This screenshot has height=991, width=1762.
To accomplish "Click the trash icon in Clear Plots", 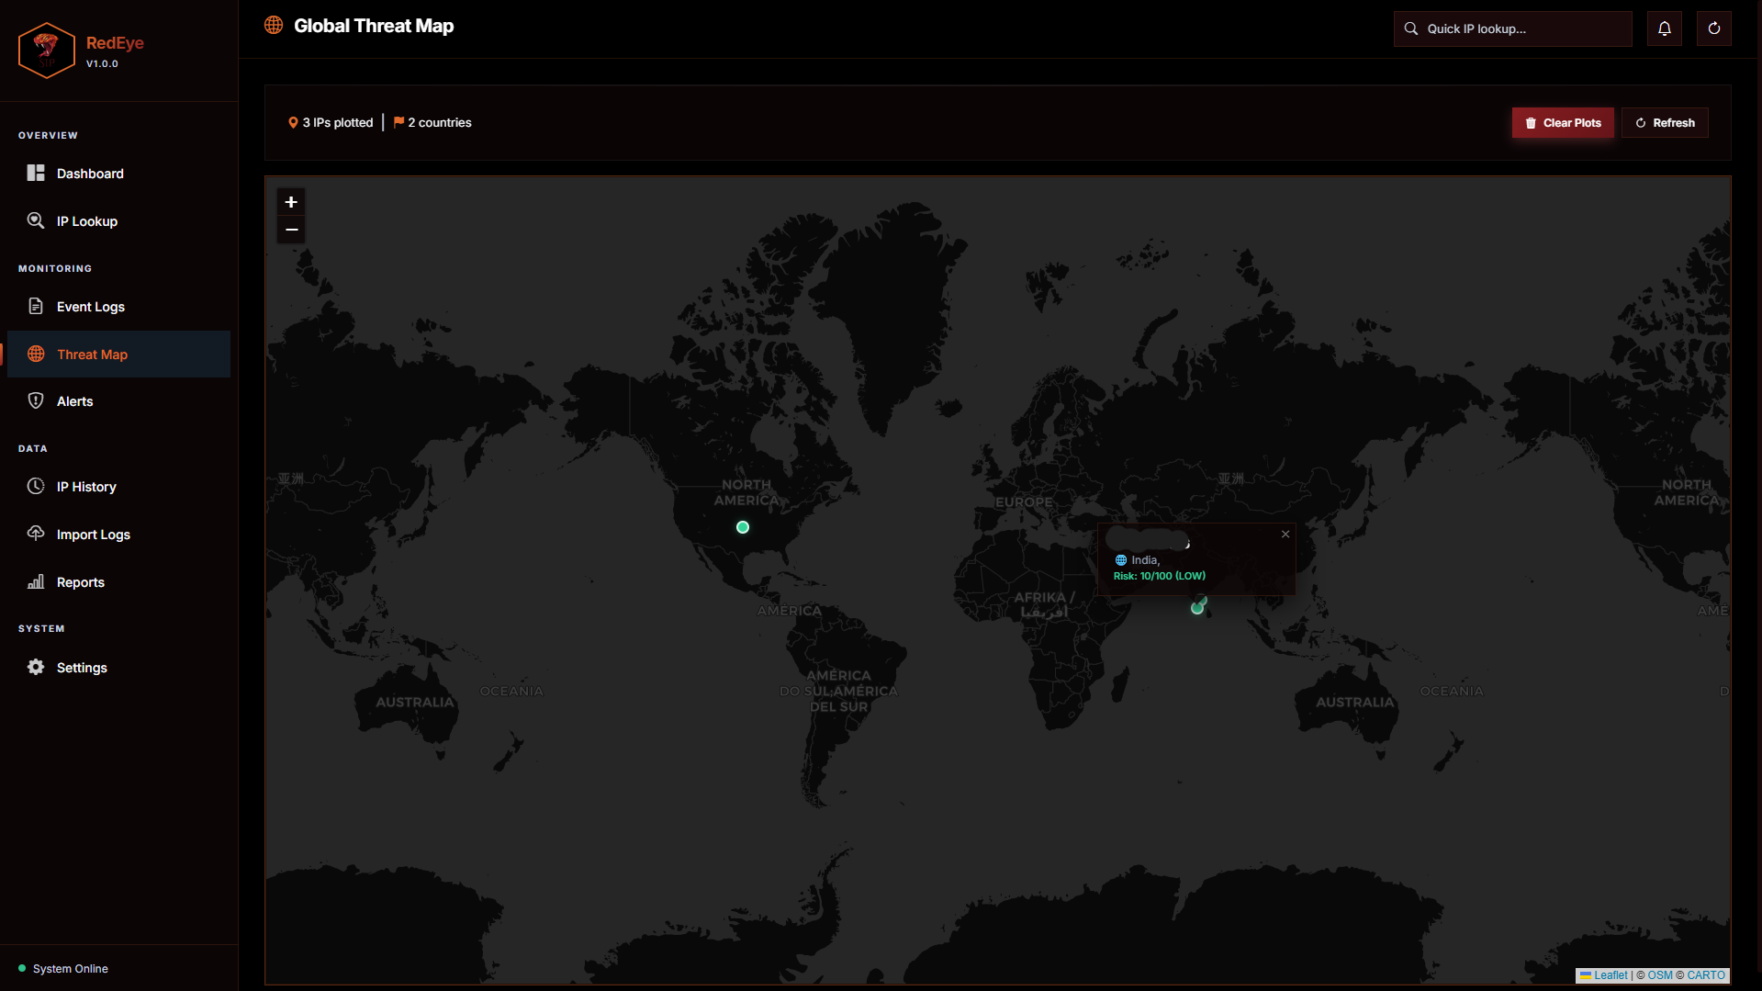I will (x=1531, y=123).
